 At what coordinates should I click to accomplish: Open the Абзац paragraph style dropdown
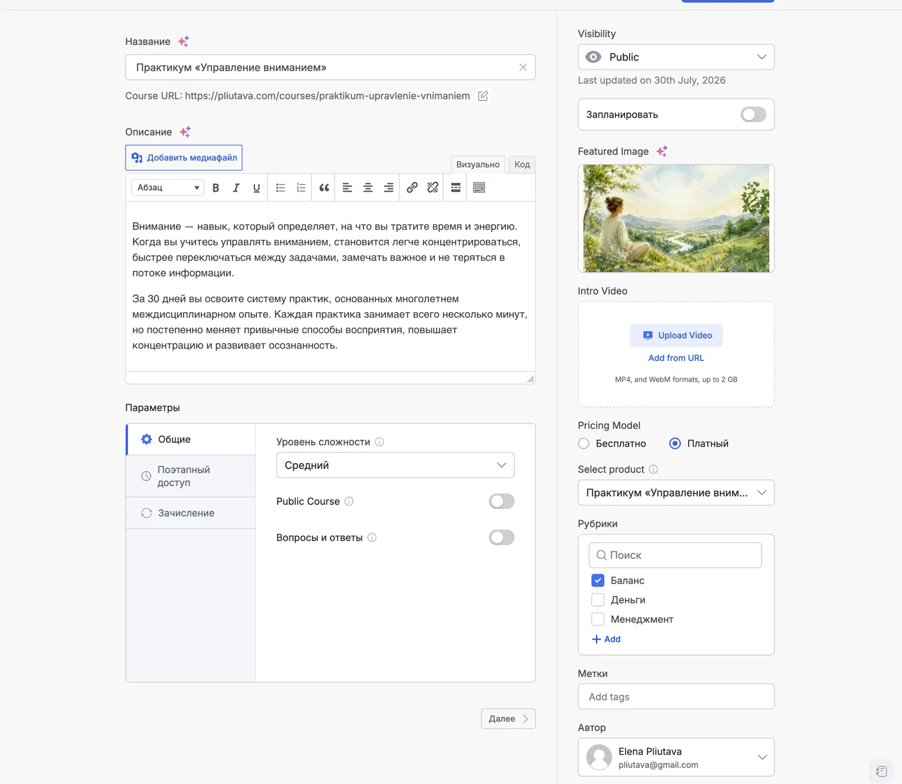[x=168, y=188]
